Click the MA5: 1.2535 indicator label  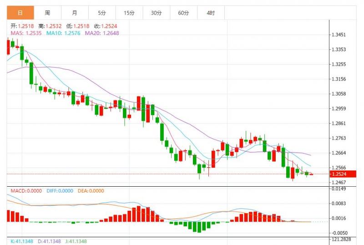coord(26,33)
